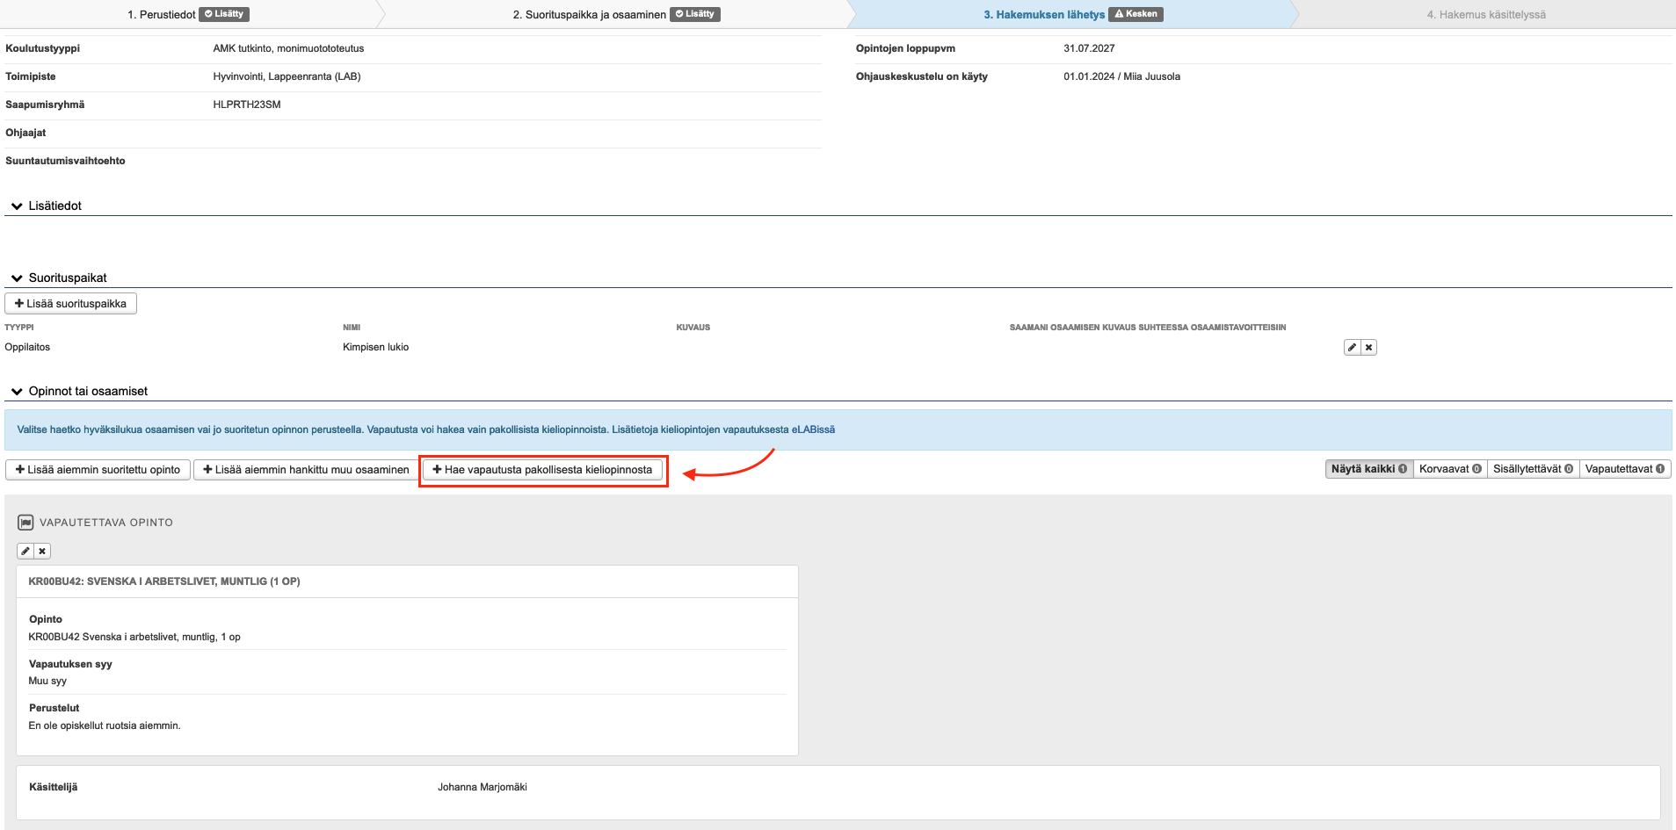
Task: Click Lisätty badge on Suorituspaikka ja osaaminen
Action: point(694,14)
